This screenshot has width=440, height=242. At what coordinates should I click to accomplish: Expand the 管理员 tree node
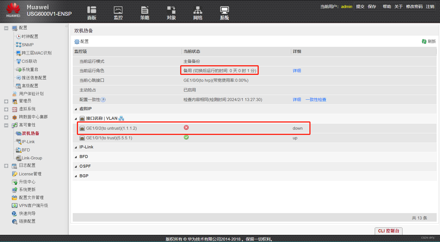pos(6,101)
